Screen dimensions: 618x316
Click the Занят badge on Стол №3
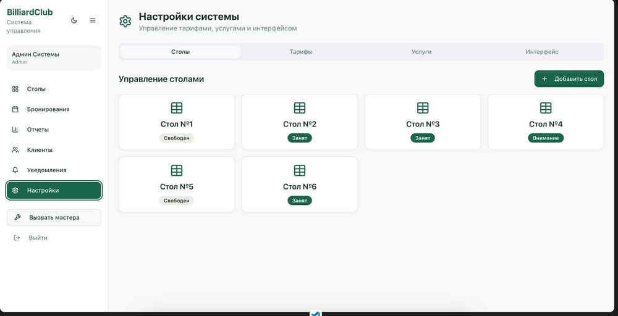[423, 138]
